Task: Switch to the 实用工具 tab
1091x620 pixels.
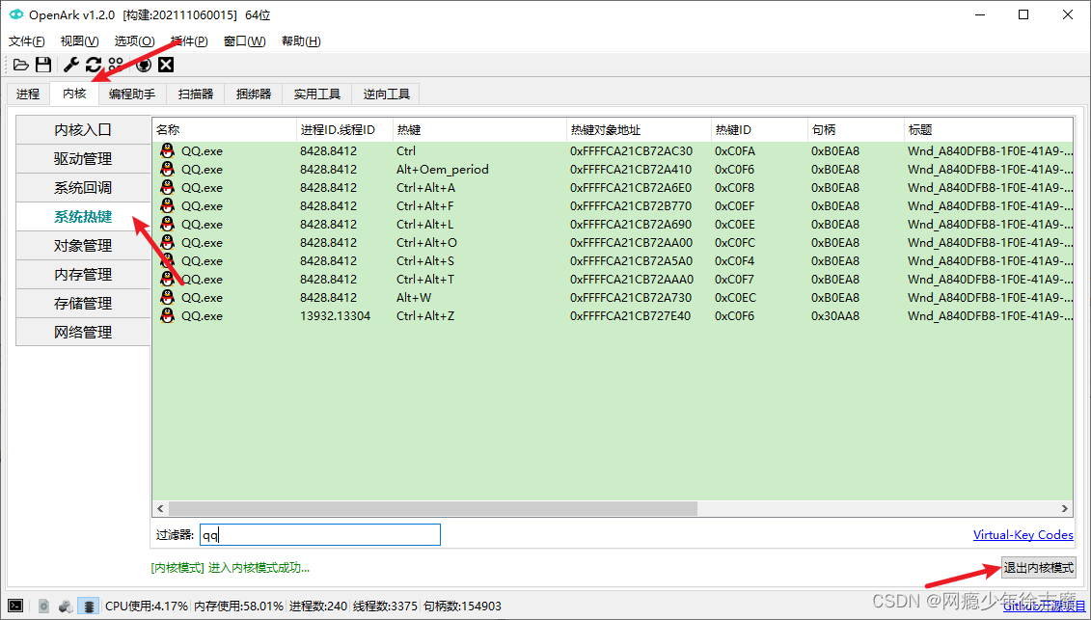Action: (x=317, y=94)
